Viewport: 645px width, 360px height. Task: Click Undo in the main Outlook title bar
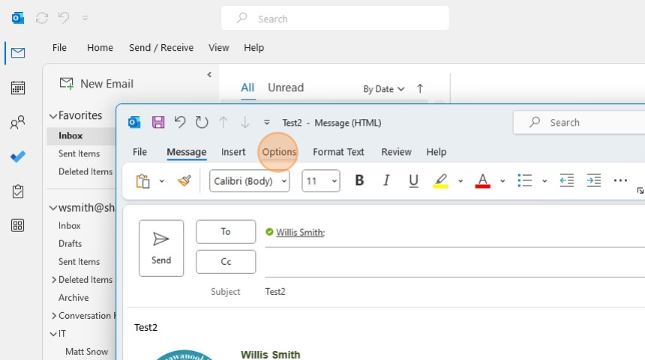click(x=64, y=18)
